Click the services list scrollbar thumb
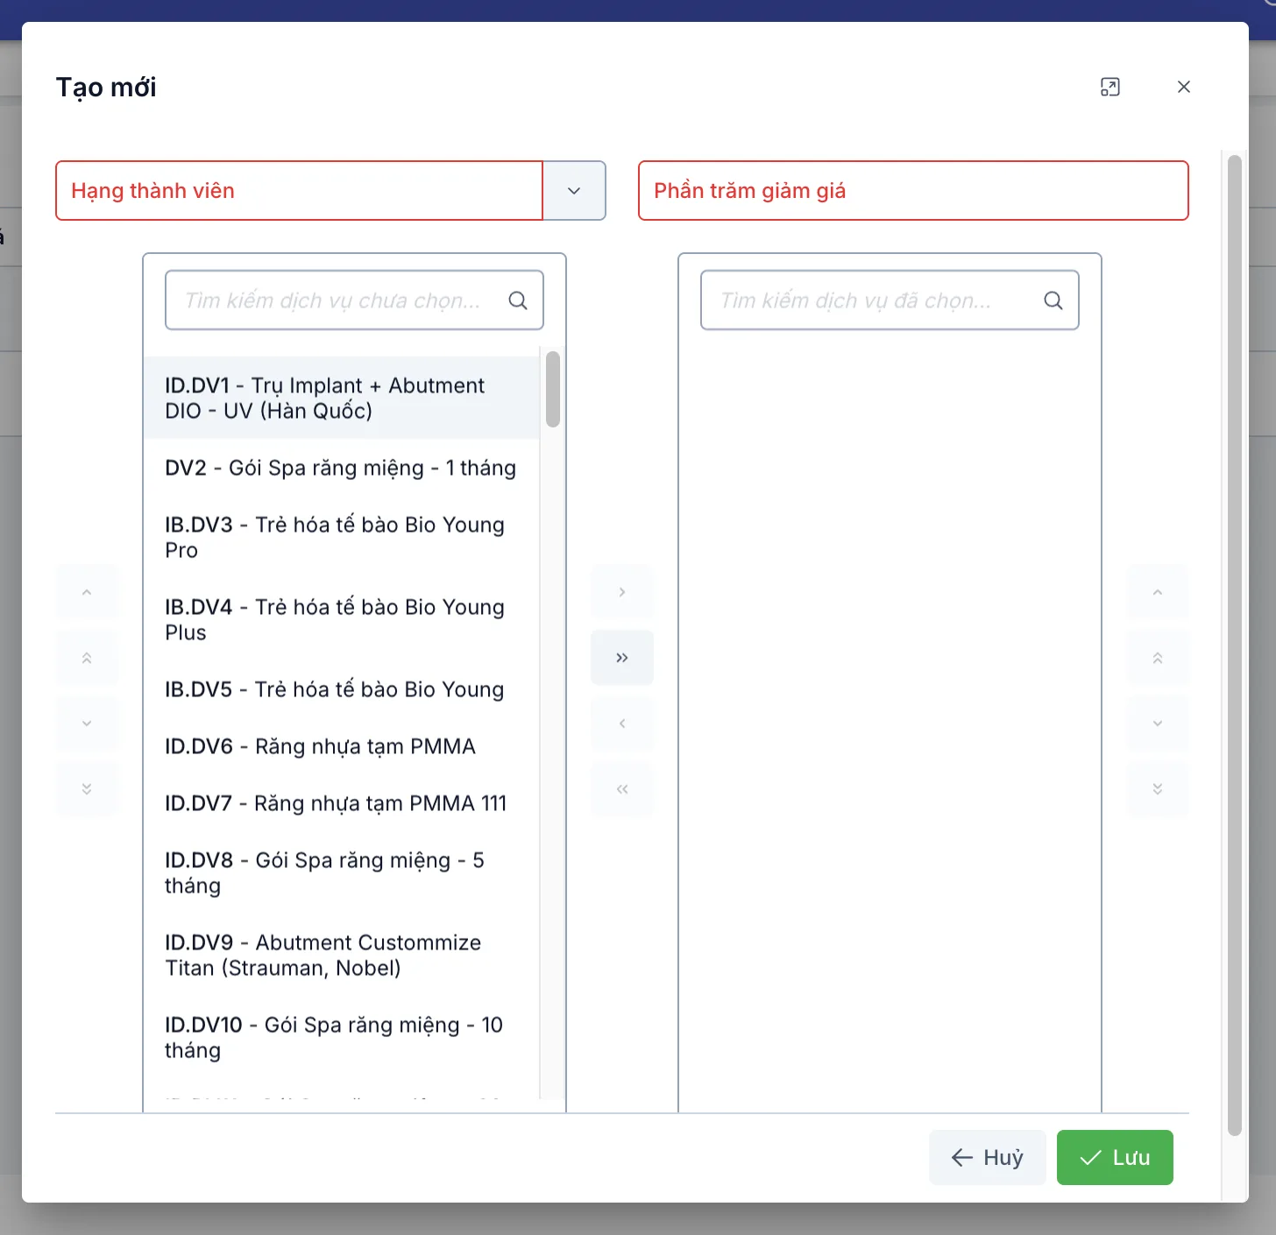This screenshot has height=1235, width=1276. click(552, 389)
